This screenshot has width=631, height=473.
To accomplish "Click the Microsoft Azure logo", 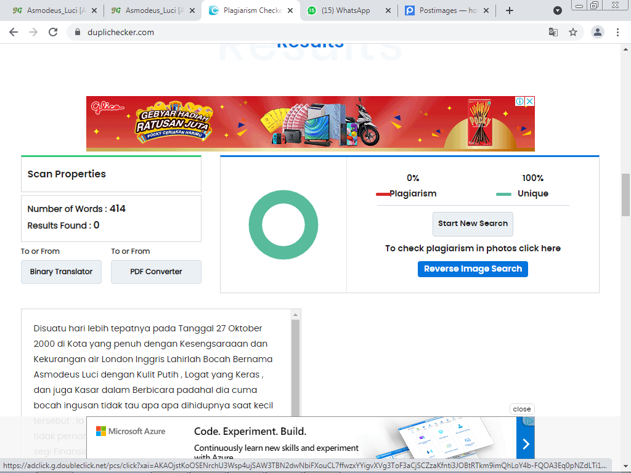I will 131,431.
